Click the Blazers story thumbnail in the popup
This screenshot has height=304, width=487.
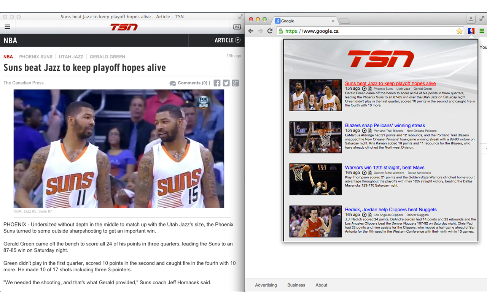(315, 137)
